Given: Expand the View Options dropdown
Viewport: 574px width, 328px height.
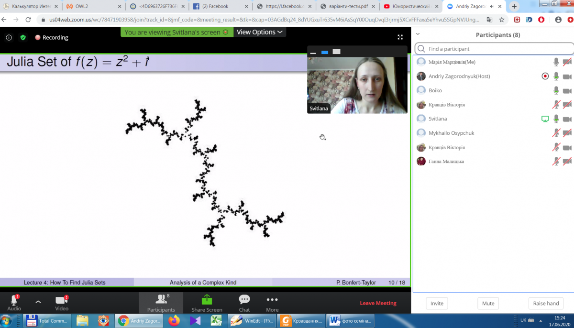Looking at the screenshot, I should tap(260, 32).
